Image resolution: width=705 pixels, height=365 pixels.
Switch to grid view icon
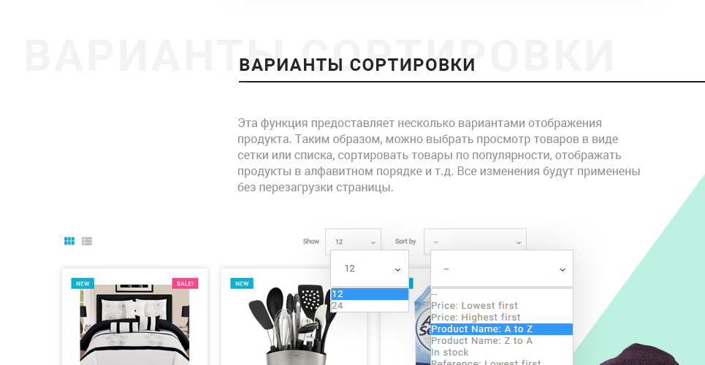(x=69, y=241)
